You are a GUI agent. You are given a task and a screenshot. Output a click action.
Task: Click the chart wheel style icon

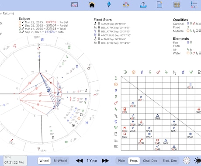click(x=187, y=161)
